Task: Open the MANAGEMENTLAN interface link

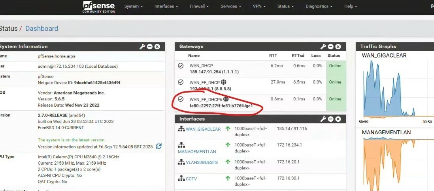Action: point(197,152)
